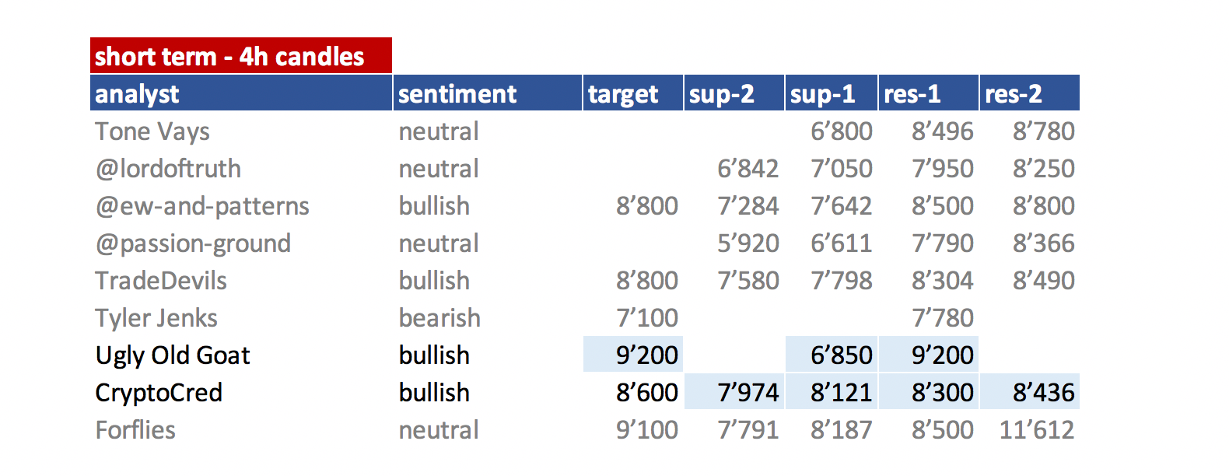Select the @passion-ground analyst cell
The image size is (1229, 476).
193,243
